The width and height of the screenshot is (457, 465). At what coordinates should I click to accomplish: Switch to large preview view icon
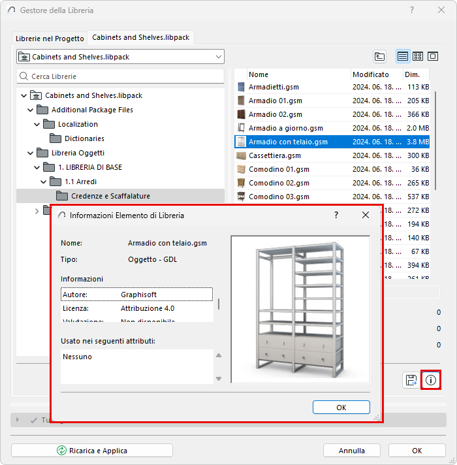point(433,56)
